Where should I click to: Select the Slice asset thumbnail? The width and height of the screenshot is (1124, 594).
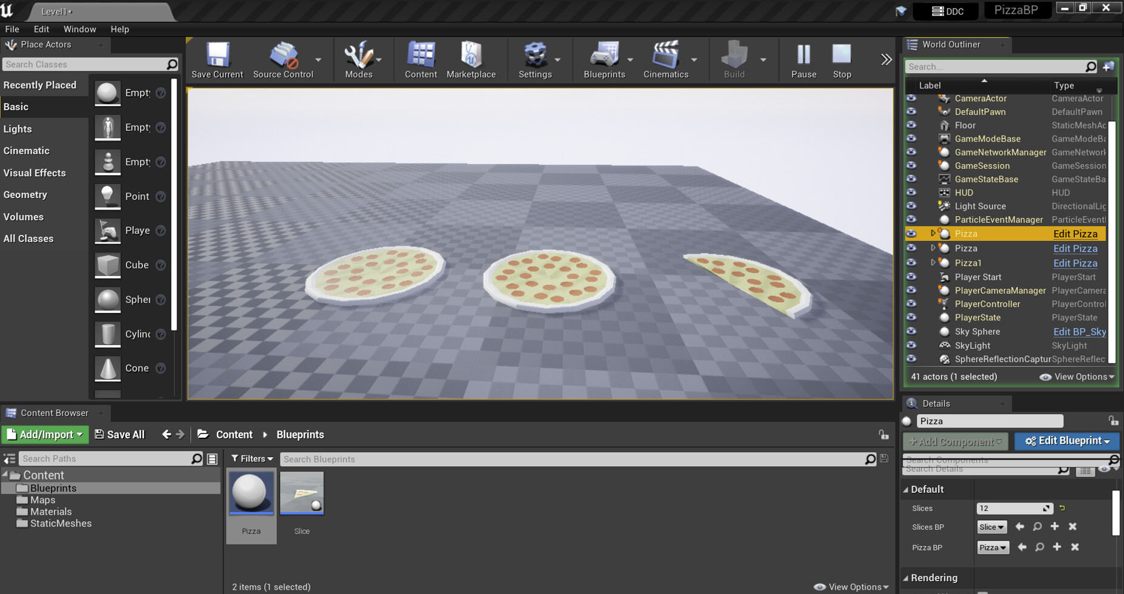click(302, 492)
